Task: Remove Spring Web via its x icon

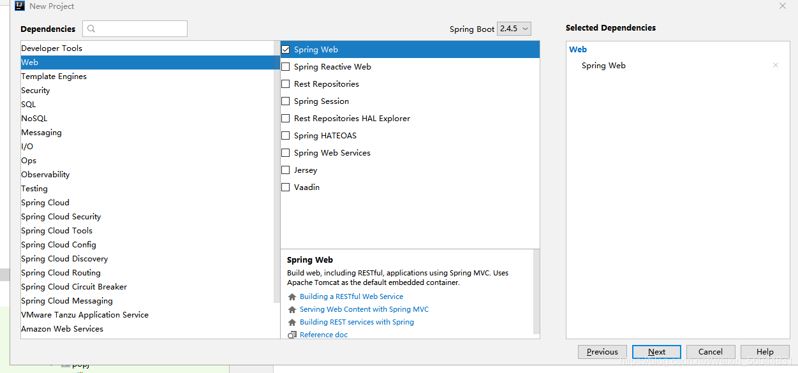Action: point(776,66)
